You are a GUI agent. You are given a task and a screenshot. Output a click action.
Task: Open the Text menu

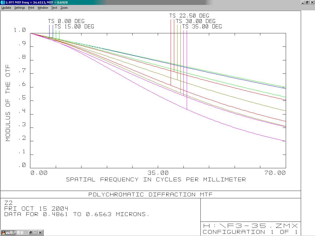pos(54,8)
